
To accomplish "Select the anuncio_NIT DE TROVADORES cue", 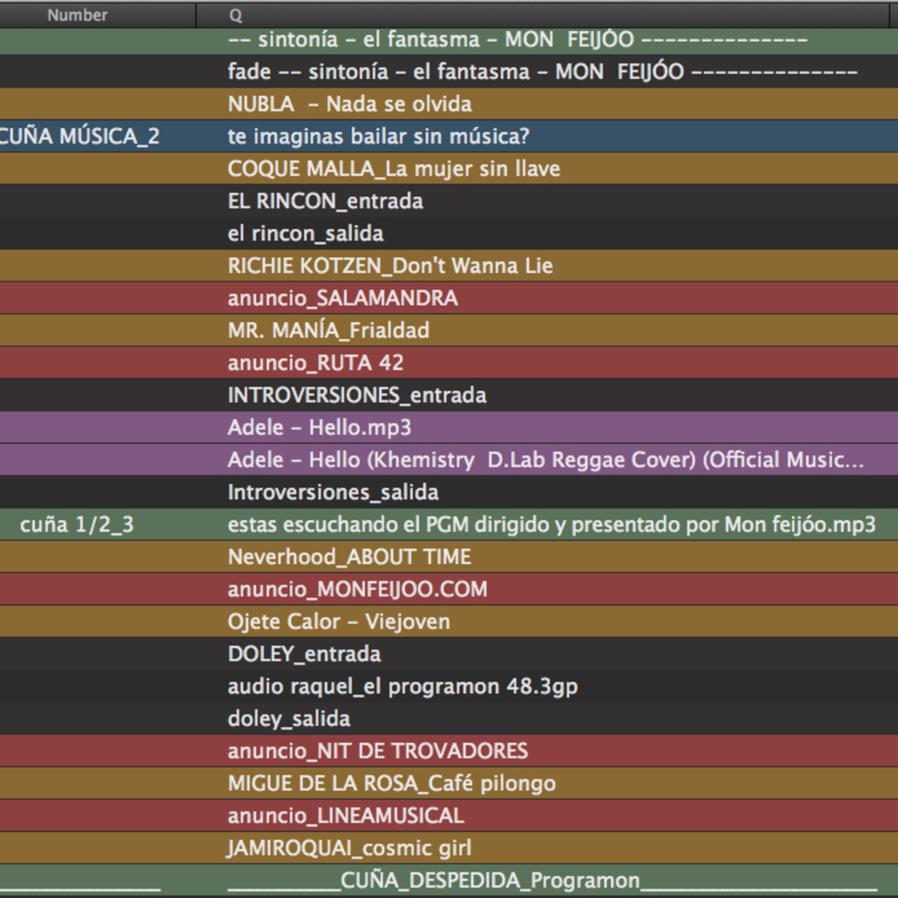I will click(378, 750).
